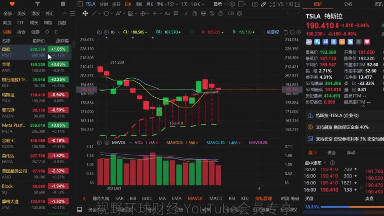
Task: Remove the IC indicator with X icon
Action: click(x=106, y=32)
